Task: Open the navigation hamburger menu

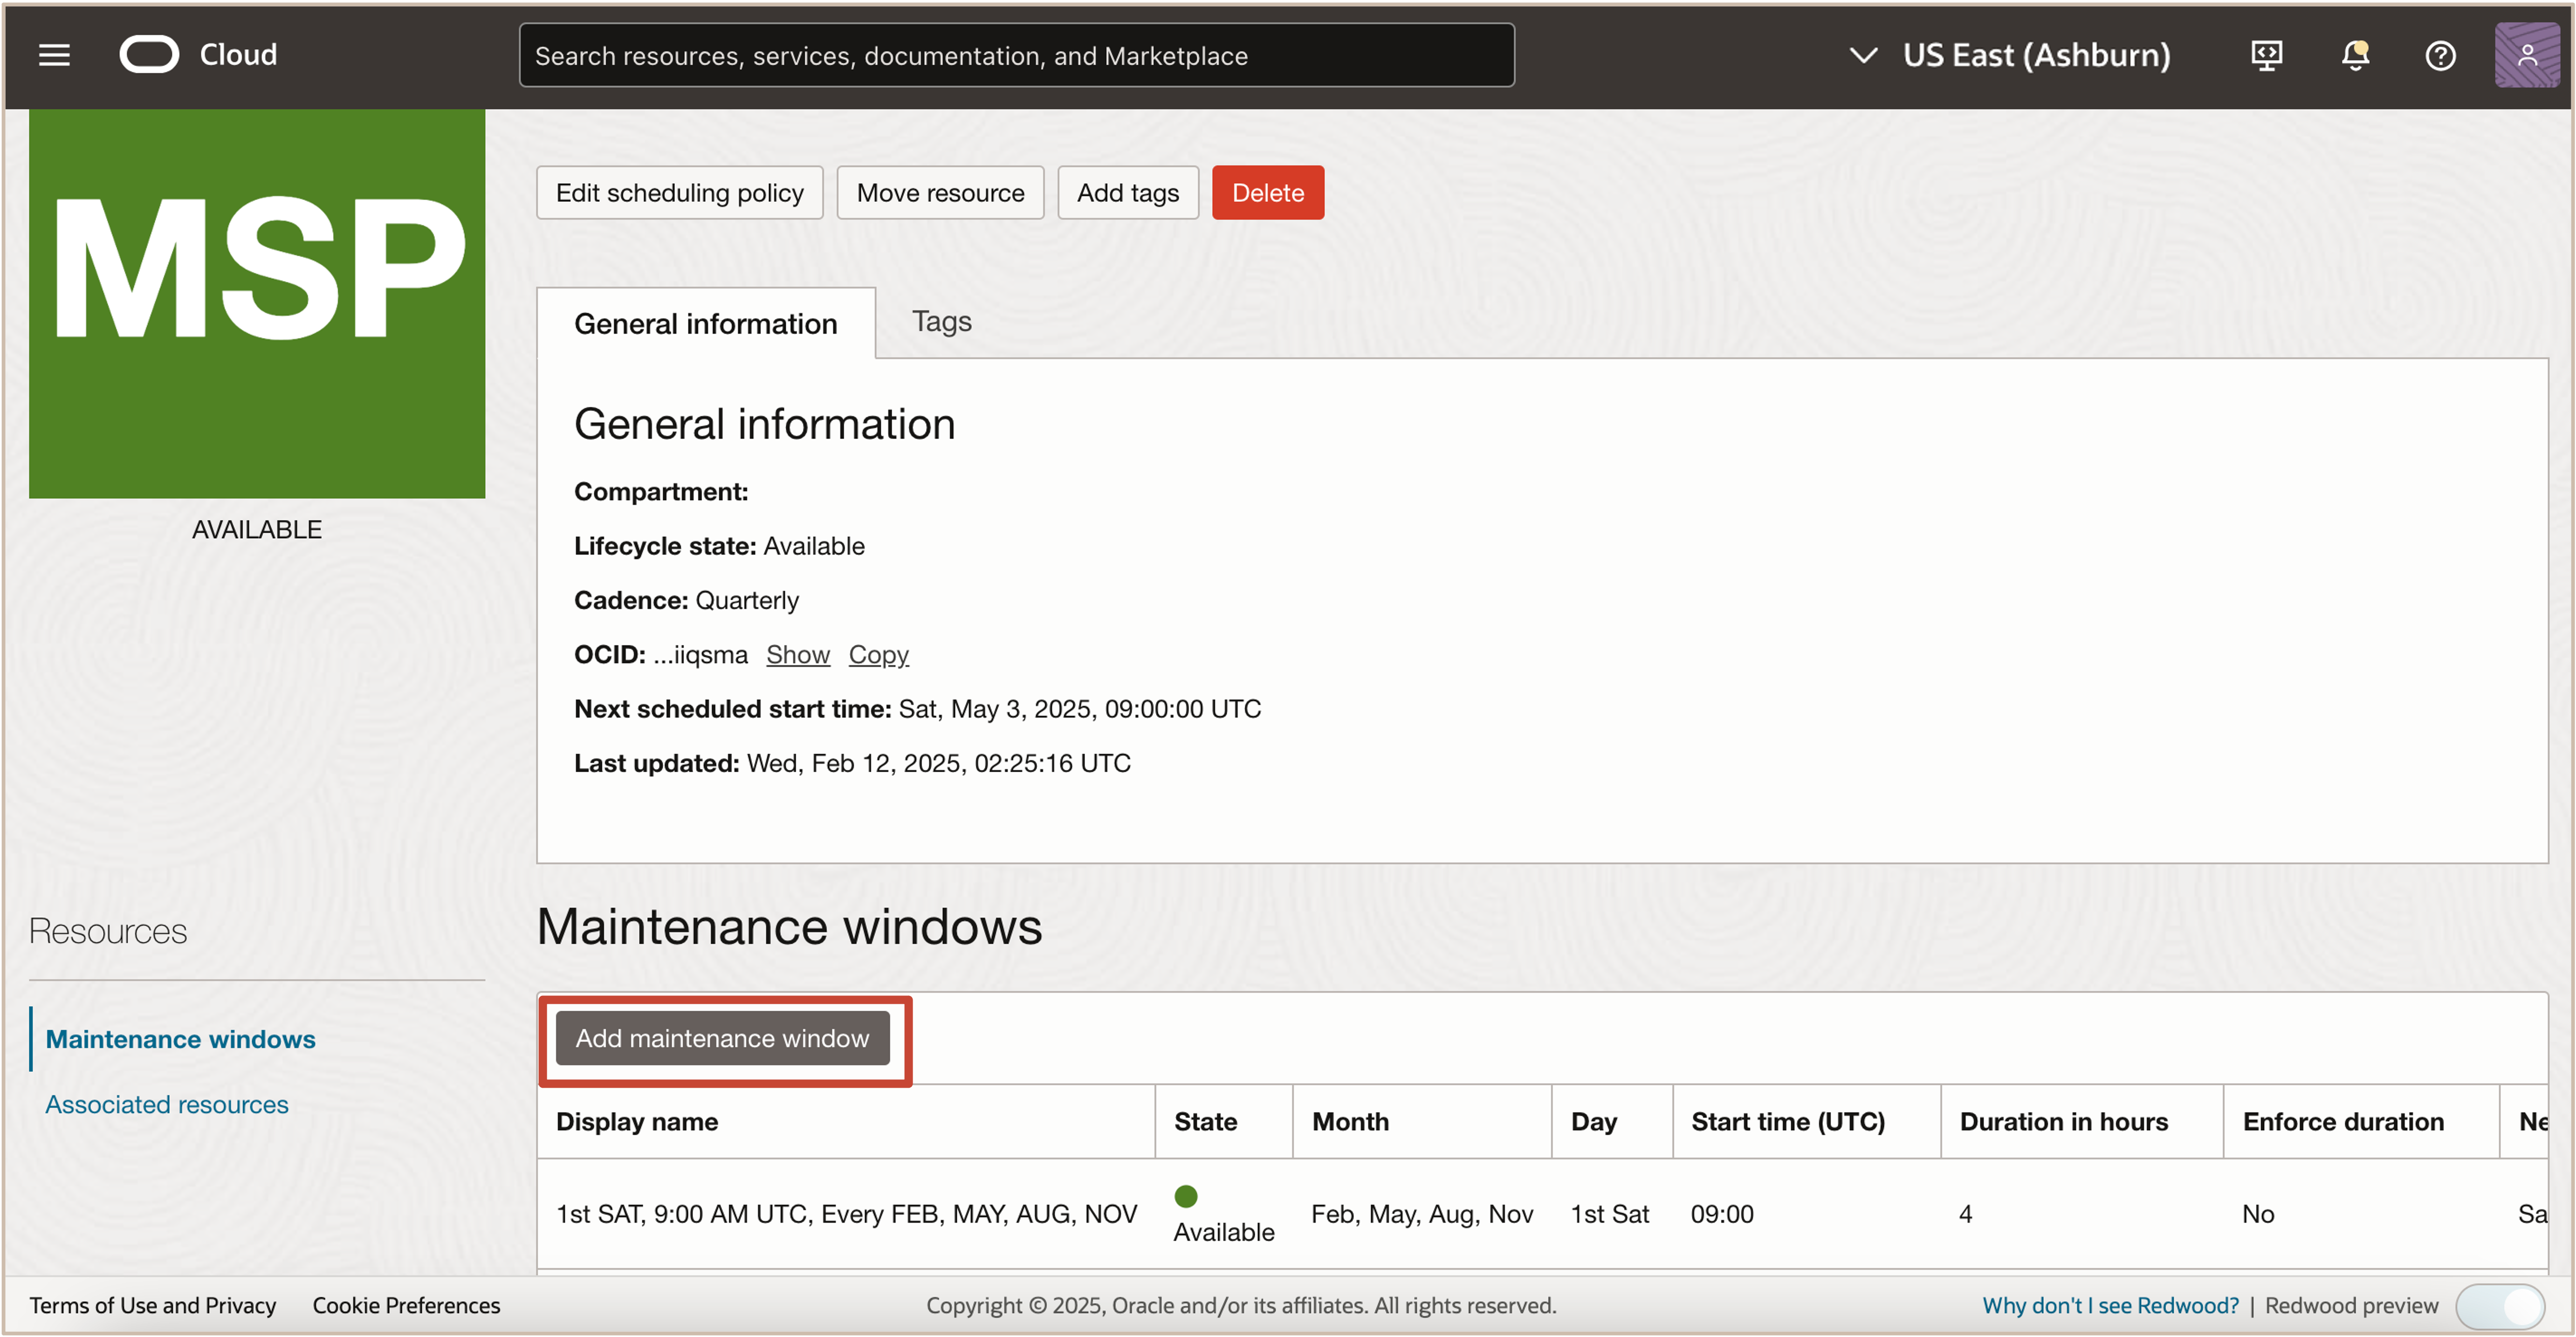Action: click(54, 55)
